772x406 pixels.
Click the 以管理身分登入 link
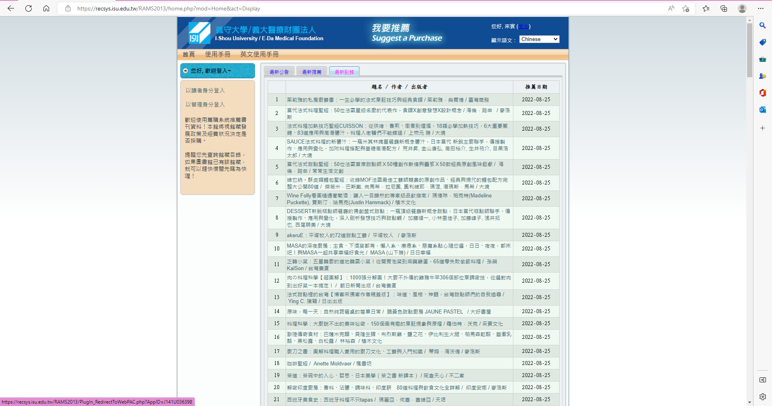coord(205,105)
